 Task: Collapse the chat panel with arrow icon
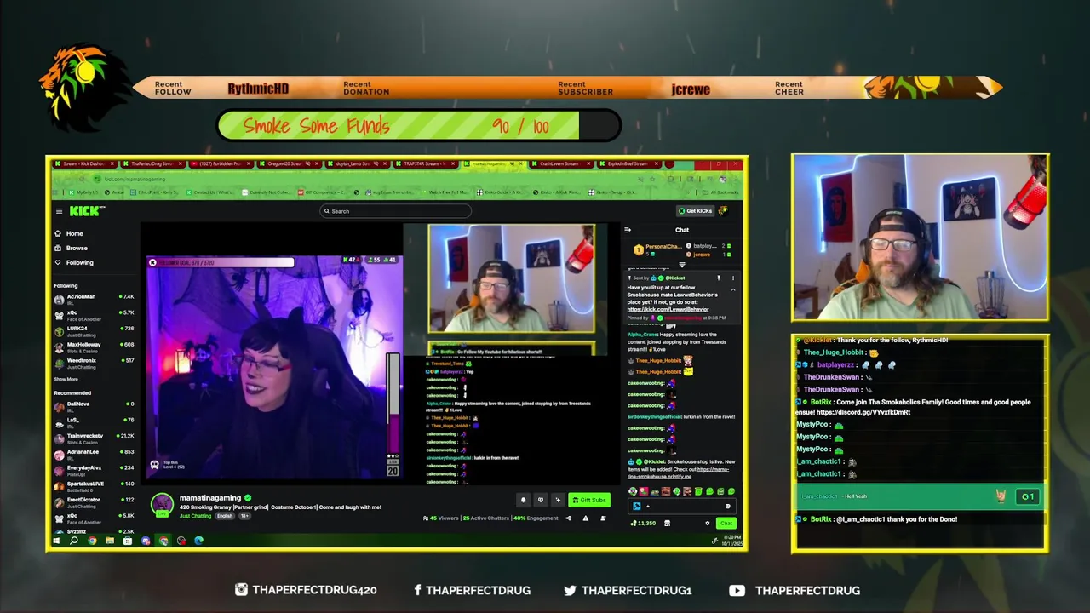click(x=628, y=230)
